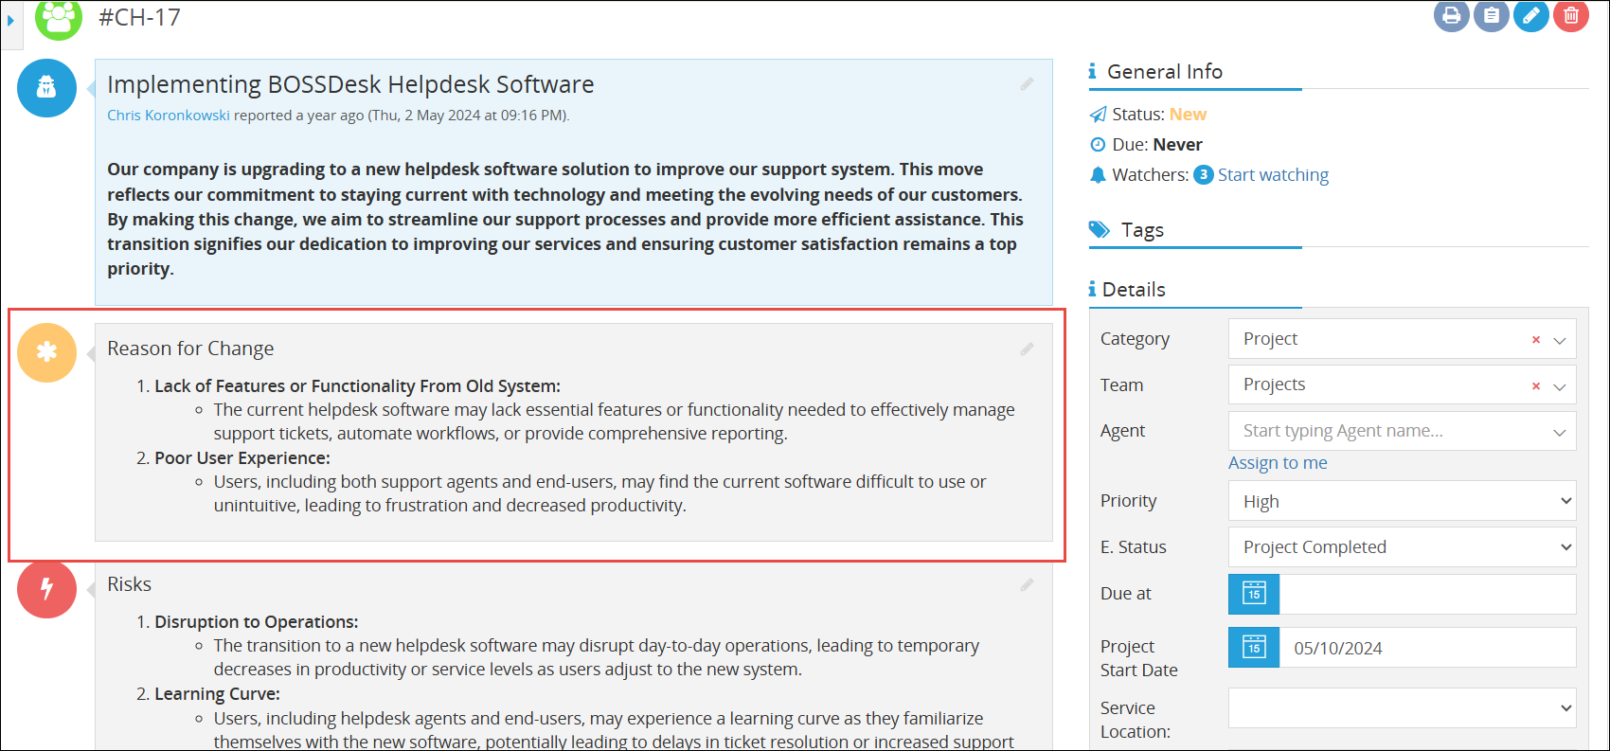Click Start watching link
The image size is (1610, 751).
click(x=1273, y=175)
